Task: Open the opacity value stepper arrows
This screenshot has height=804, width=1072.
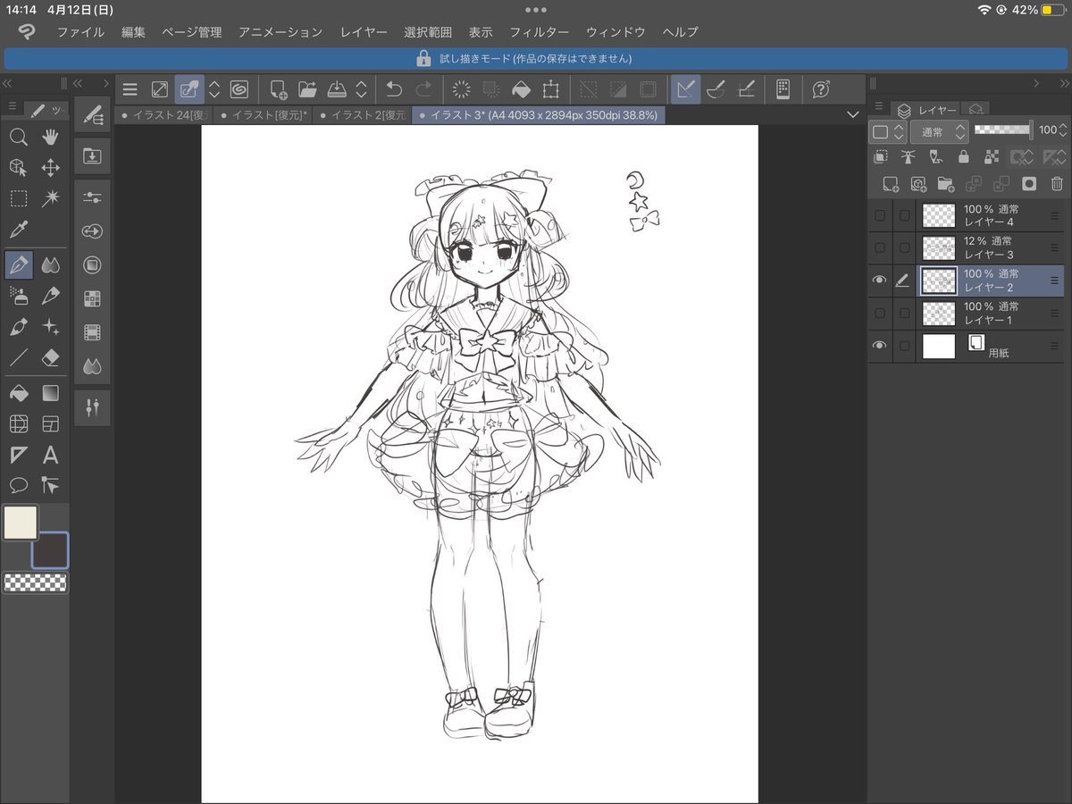Action: 1062,130
